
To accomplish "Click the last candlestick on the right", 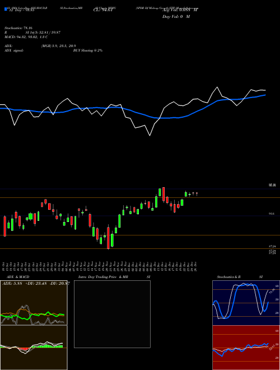I will tap(197, 194).
